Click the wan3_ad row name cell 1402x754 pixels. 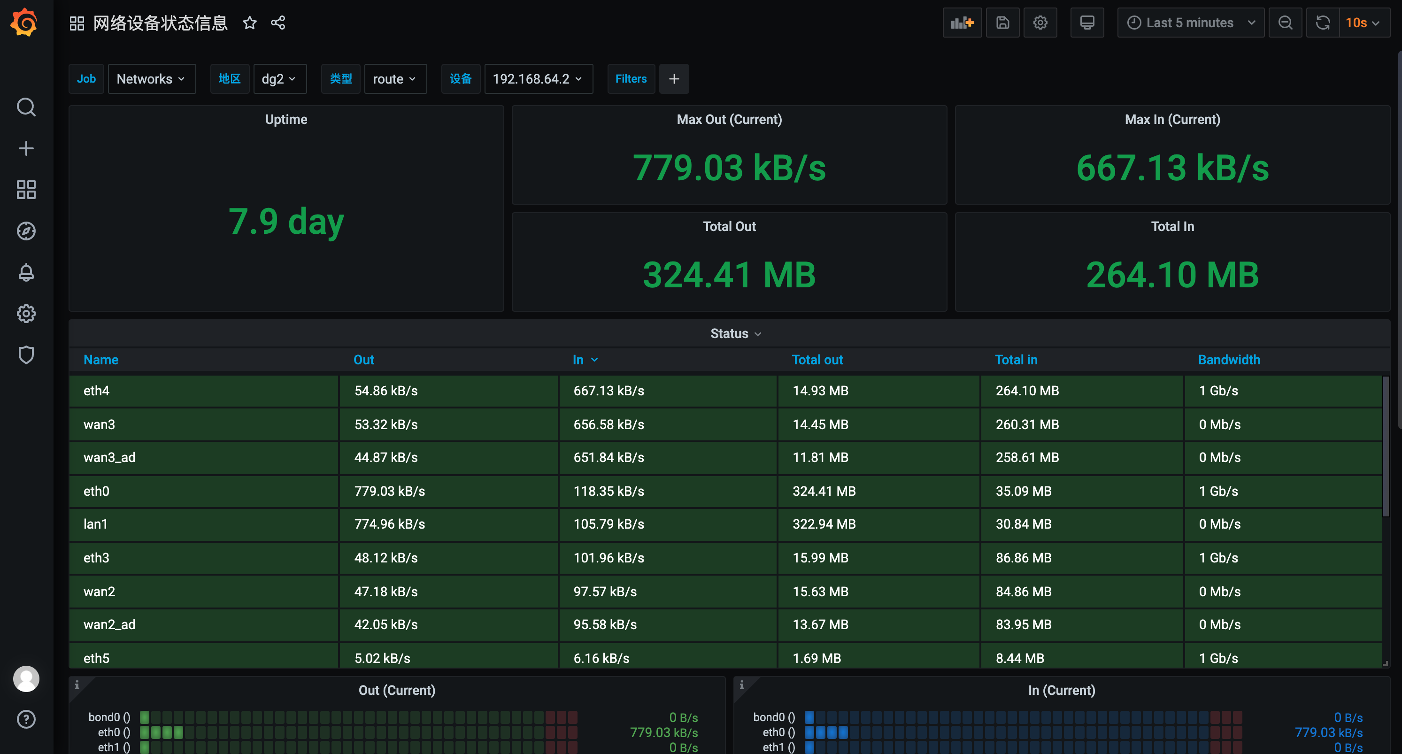click(204, 458)
